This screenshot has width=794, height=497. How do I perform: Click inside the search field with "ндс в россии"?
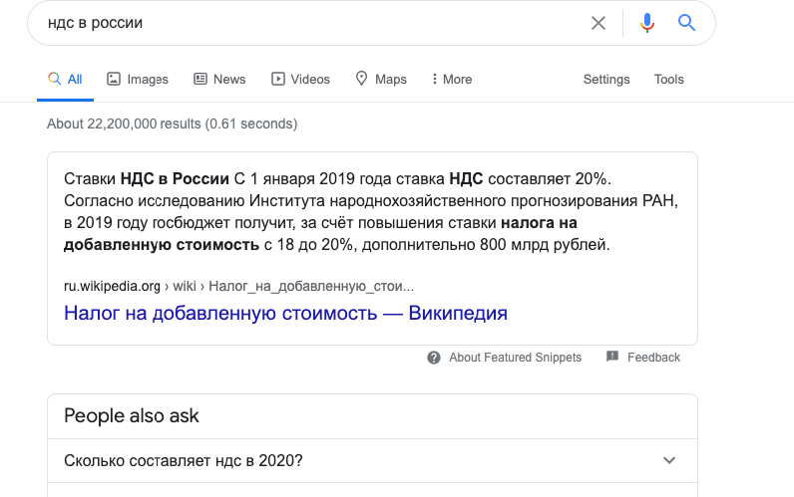(x=314, y=23)
